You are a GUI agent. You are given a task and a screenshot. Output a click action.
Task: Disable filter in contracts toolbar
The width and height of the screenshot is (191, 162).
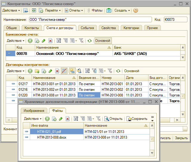[x=110, y=71]
